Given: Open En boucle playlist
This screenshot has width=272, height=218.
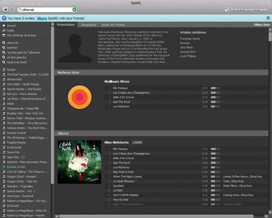Looking at the screenshot, I should click(x=13, y=206).
